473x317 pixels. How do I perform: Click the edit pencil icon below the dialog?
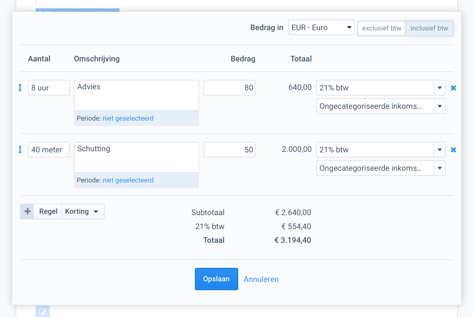[43, 312]
